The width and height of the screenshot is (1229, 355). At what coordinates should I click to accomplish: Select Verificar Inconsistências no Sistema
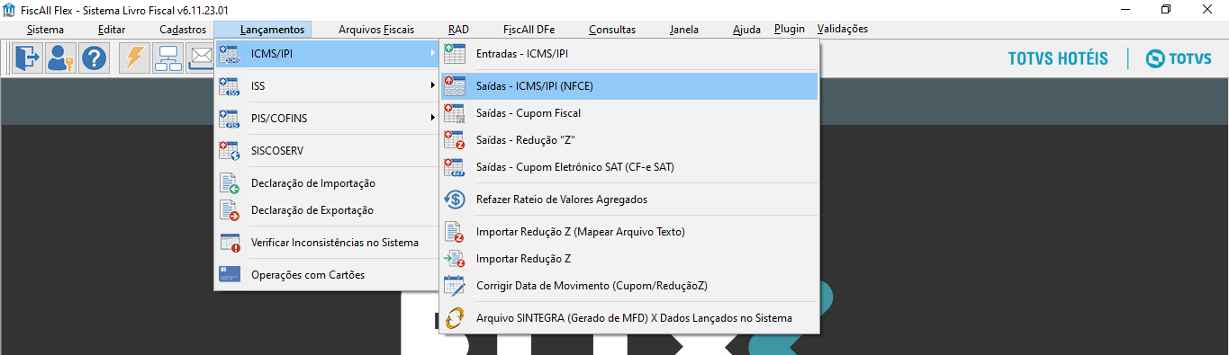327,243
